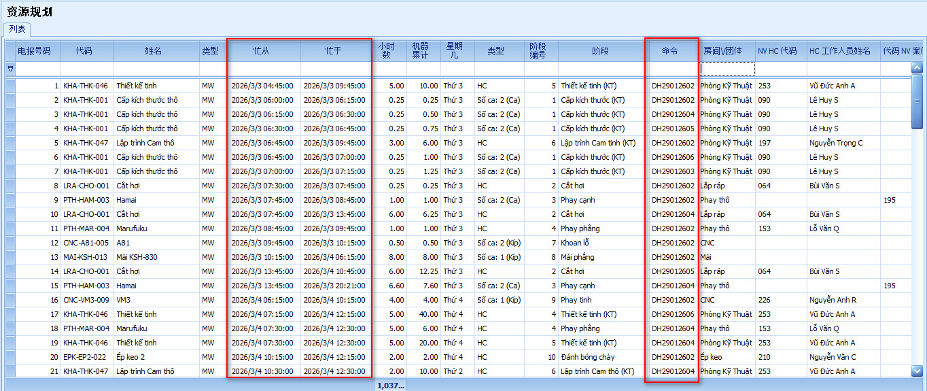Image resolution: width=927 pixels, height=391 pixels.
Task: Click the filter cell under 代码 column
Action: coord(87,69)
